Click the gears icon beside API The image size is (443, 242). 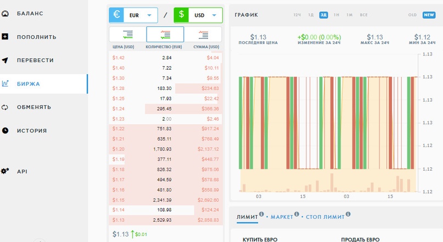(5, 171)
